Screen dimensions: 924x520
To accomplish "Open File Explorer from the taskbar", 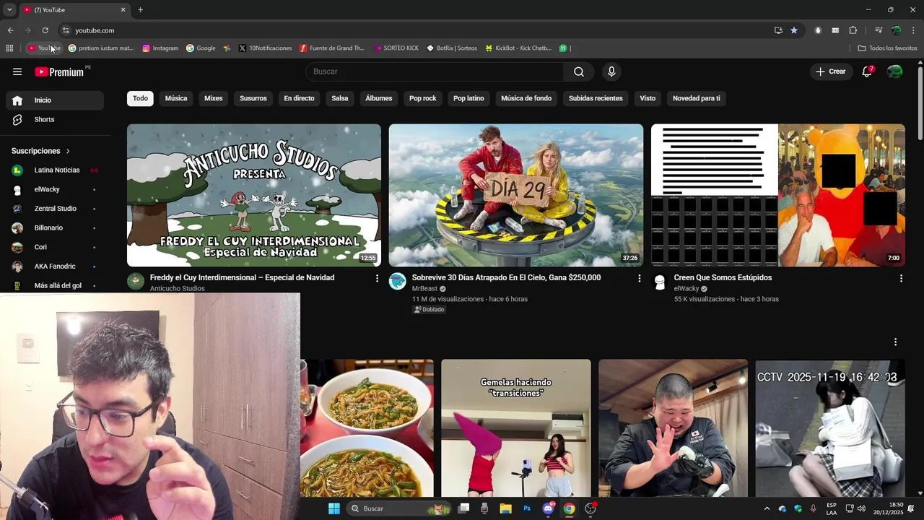I will tap(505, 508).
